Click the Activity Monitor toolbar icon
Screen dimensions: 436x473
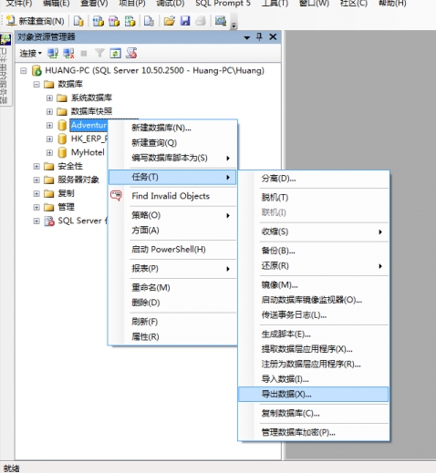pos(221,21)
